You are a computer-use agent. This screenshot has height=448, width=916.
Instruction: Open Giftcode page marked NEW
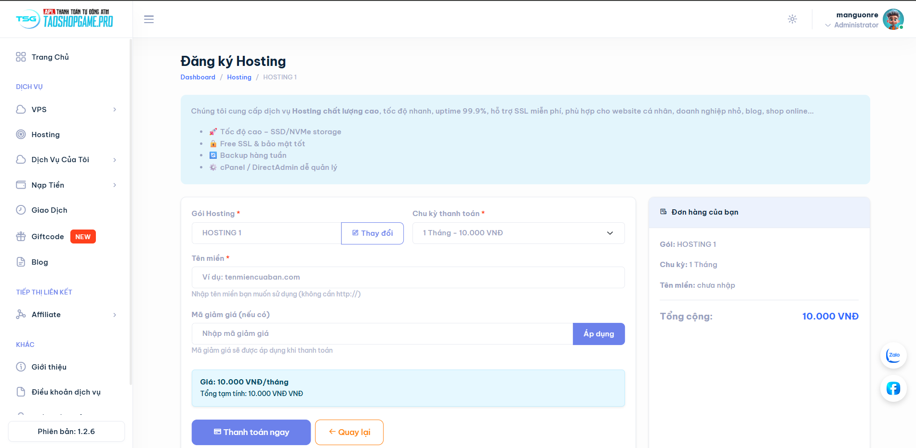(x=48, y=237)
